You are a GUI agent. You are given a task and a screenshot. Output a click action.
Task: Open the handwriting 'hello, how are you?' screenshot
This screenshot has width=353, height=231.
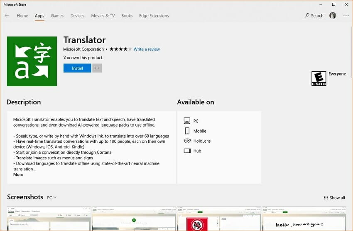(304, 219)
